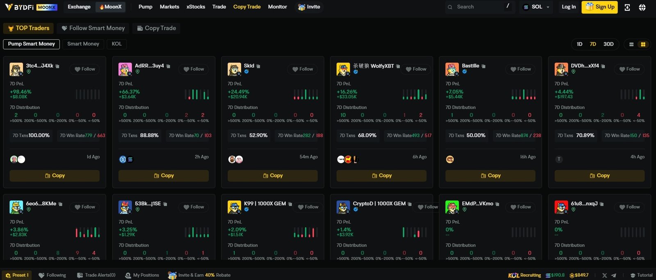
Task: Switch to the Copy Trade sub-tab
Action: coord(157,28)
